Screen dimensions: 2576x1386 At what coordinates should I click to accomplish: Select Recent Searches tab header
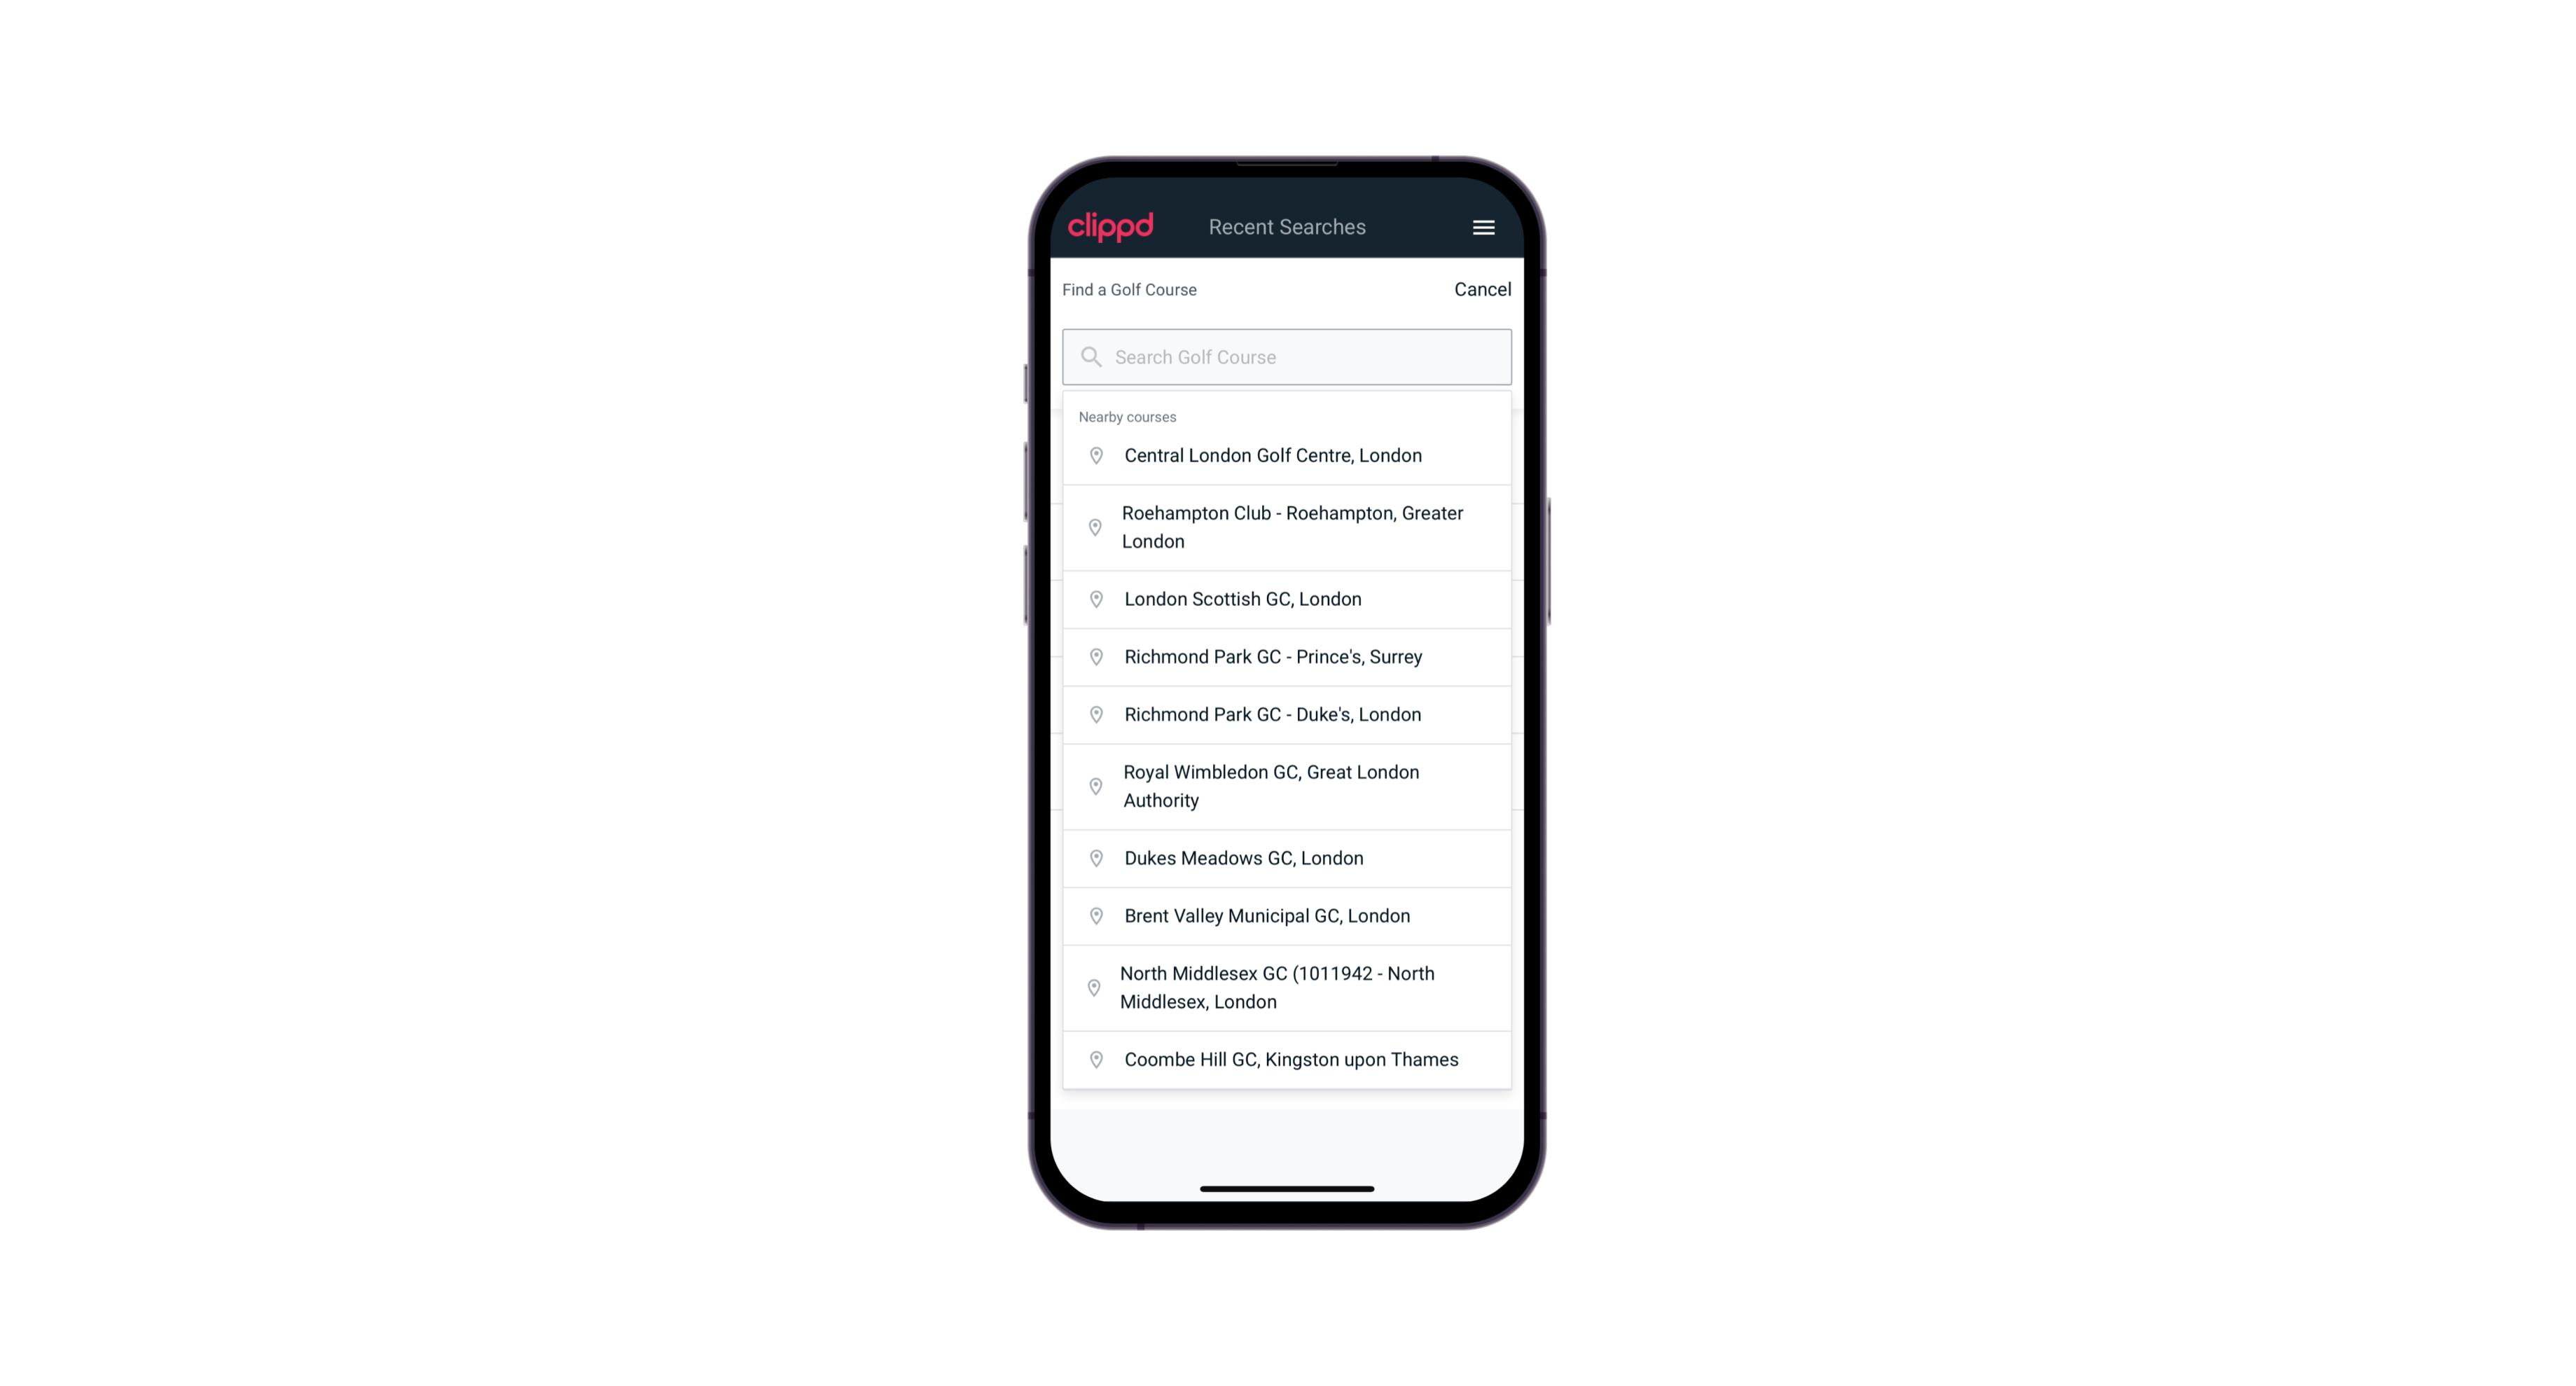[1287, 226]
